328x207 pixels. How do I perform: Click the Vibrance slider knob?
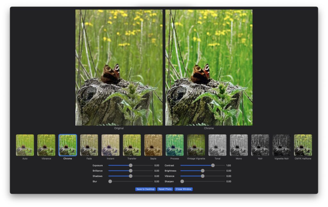(x=202, y=176)
